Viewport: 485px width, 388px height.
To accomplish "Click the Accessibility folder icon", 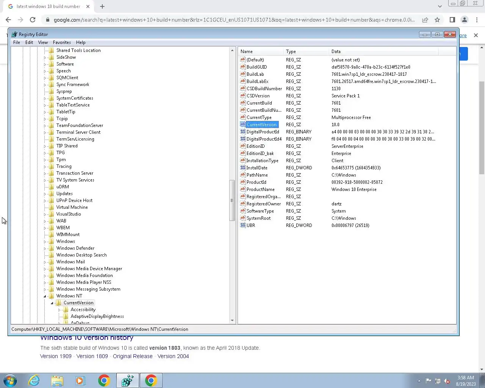I will (66, 310).
